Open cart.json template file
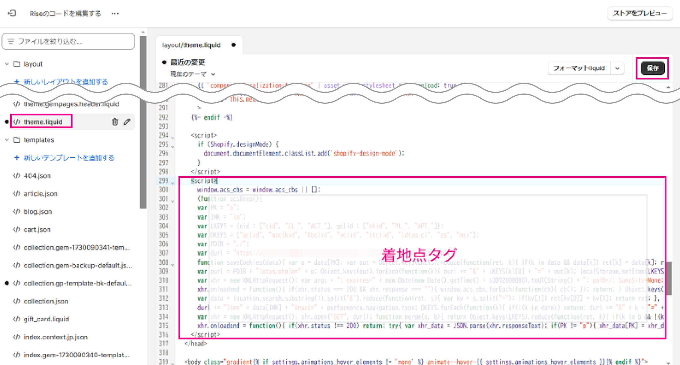Image resolution: width=680 pixels, height=365 pixels. [x=37, y=230]
